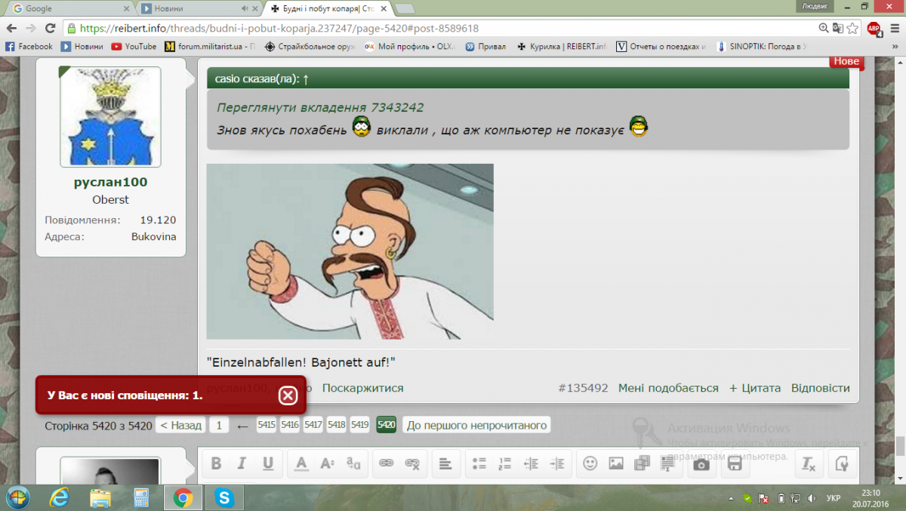Viewport: 906px width, 511px height.
Task: Open the text color picker in editor
Action: click(301, 463)
